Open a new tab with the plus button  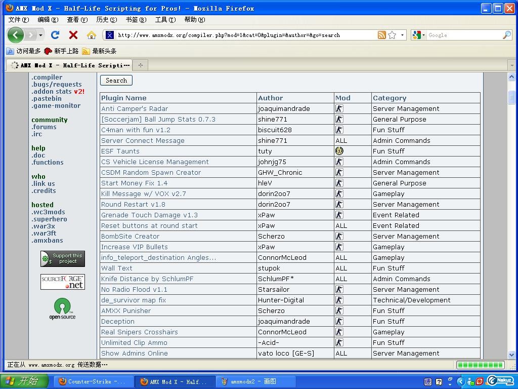point(141,65)
